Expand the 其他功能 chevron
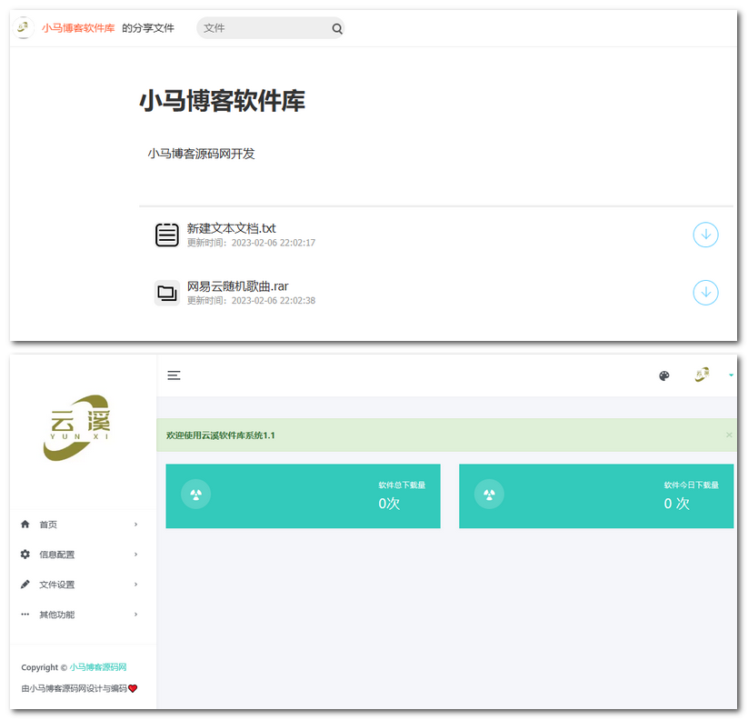Screen dimensions: 748x720 coord(136,615)
